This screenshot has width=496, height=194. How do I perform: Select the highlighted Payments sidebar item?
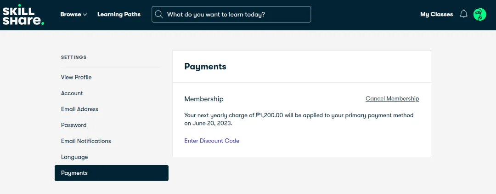[x=111, y=173]
